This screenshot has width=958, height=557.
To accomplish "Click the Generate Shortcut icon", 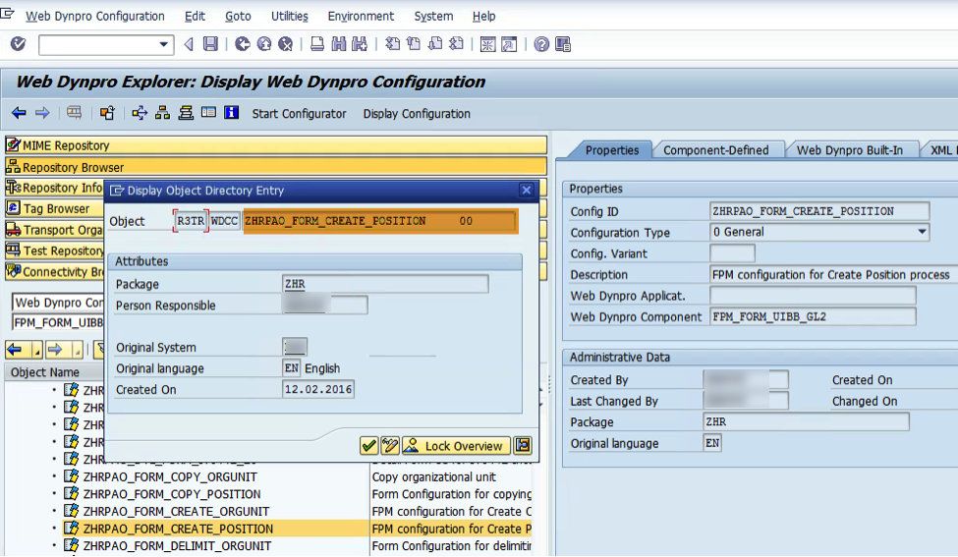I will [509, 44].
